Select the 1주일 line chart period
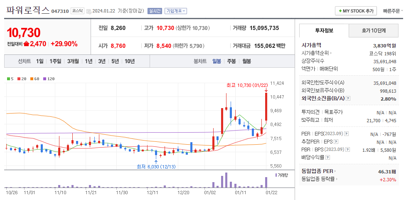Viewport: 411px width, 200px height. 55,62
